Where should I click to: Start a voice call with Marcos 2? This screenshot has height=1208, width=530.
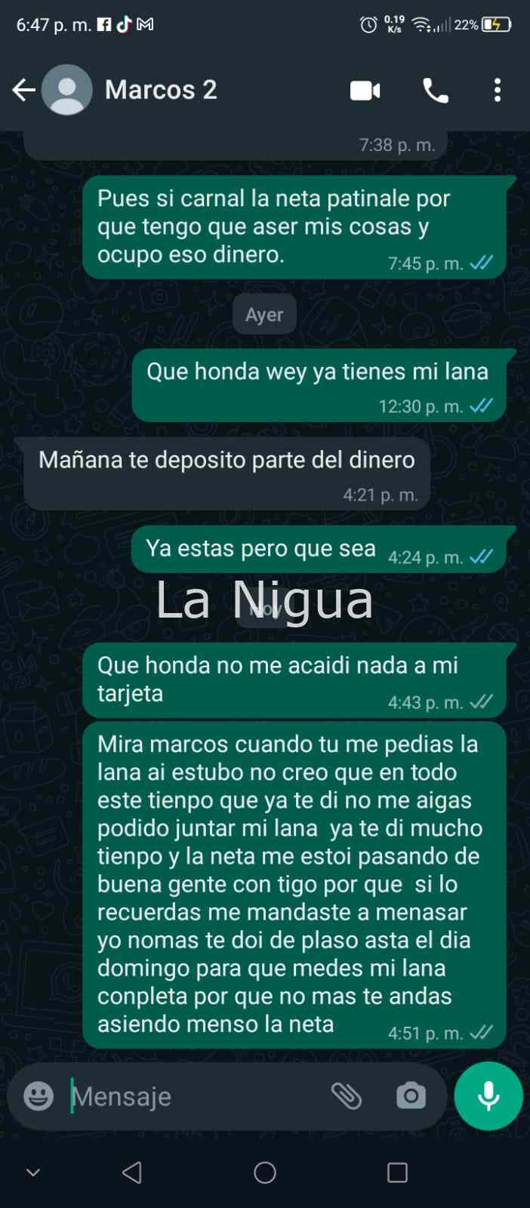[435, 91]
